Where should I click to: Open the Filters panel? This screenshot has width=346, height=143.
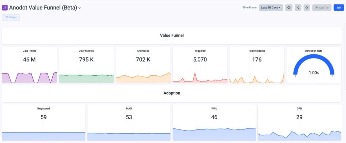tap(11, 17)
